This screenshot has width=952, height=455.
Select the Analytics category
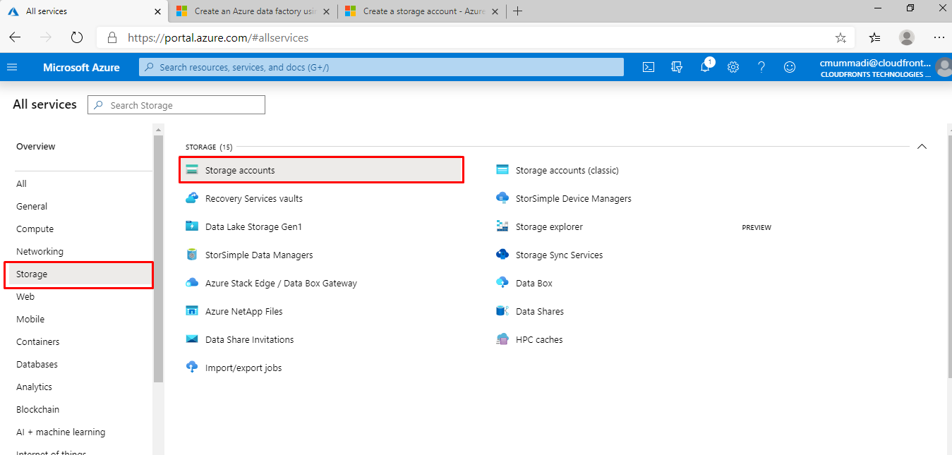click(35, 387)
